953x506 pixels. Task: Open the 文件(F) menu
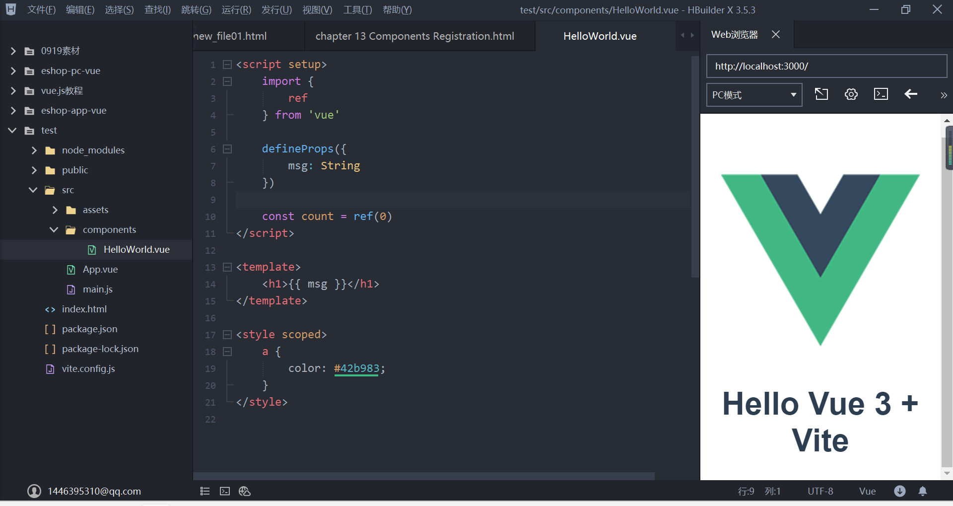point(41,10)
